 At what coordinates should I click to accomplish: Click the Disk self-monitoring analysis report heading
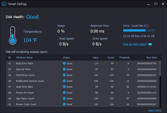click(27, 52)
